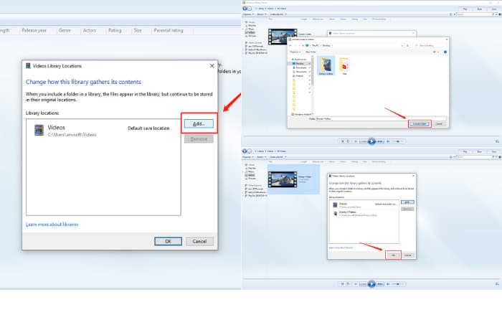
Task: Click the Add... button highlighted in red
Action: pyautogui.click(x=198, y=124)
